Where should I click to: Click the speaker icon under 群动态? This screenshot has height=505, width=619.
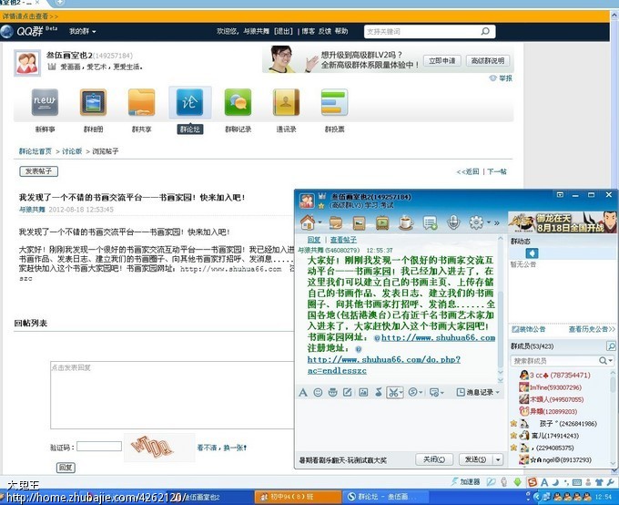532,253
